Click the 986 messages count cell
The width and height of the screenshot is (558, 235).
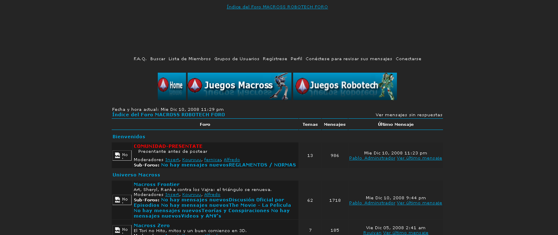pyautogui.click(x=335, y=156)
